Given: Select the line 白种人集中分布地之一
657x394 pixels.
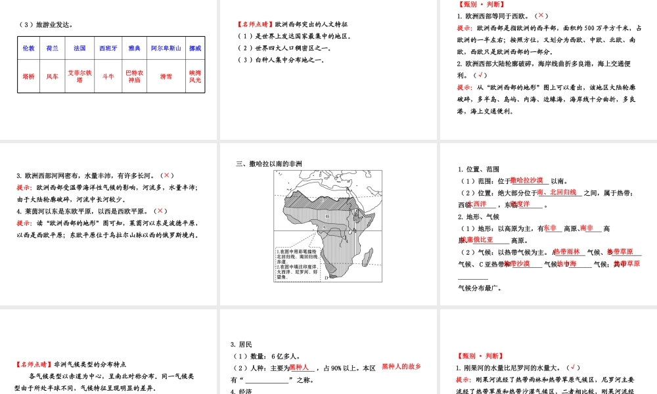Looking at the screenshot, I should [x=281, y=60].
